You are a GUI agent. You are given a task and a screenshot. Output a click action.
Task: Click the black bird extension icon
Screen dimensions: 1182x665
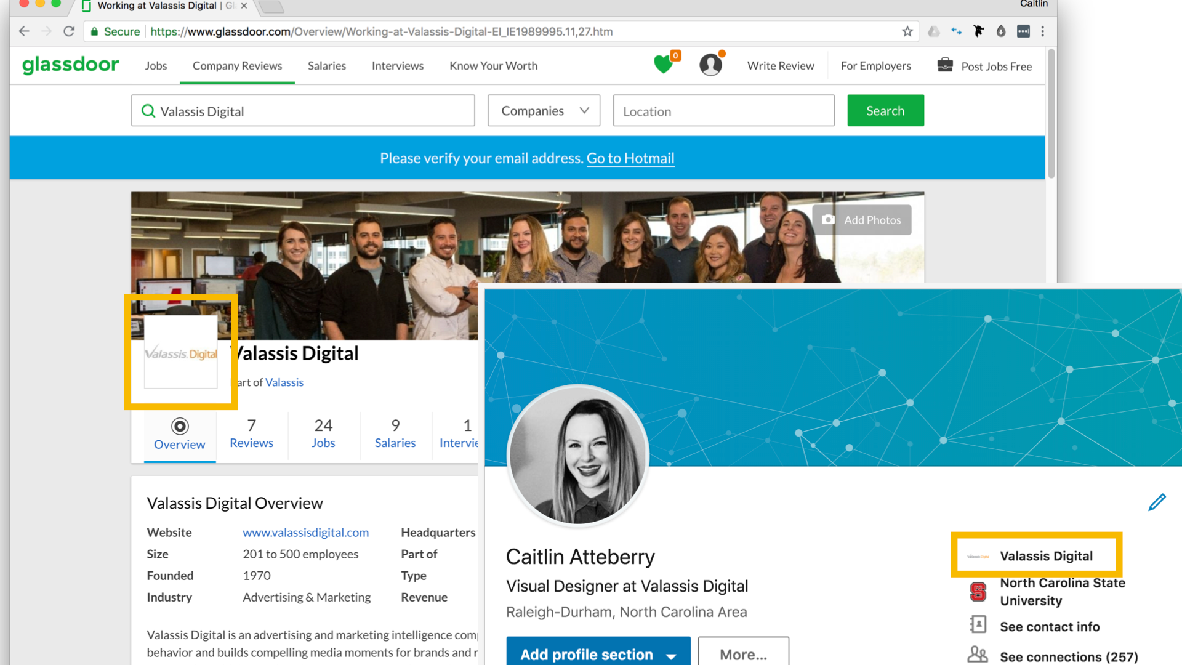[x=978, y=31]
